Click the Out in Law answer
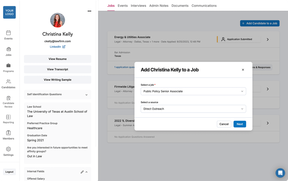 (34, 156)
